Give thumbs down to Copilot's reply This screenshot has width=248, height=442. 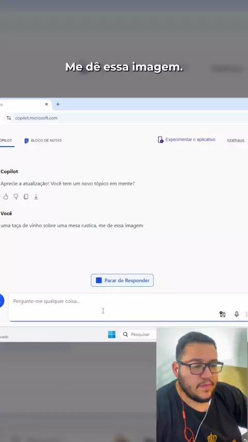(x=16, y=197)
